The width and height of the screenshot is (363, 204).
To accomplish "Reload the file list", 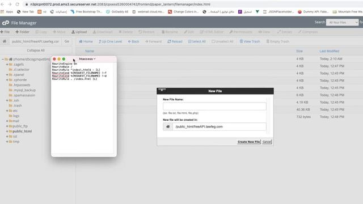I will (175, 41).
